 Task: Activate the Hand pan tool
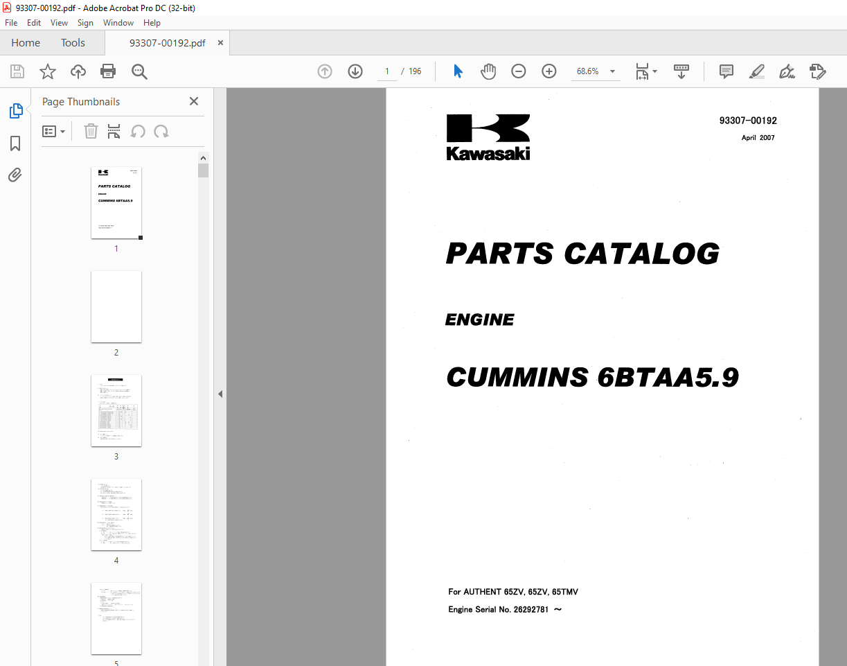point(488,71)
